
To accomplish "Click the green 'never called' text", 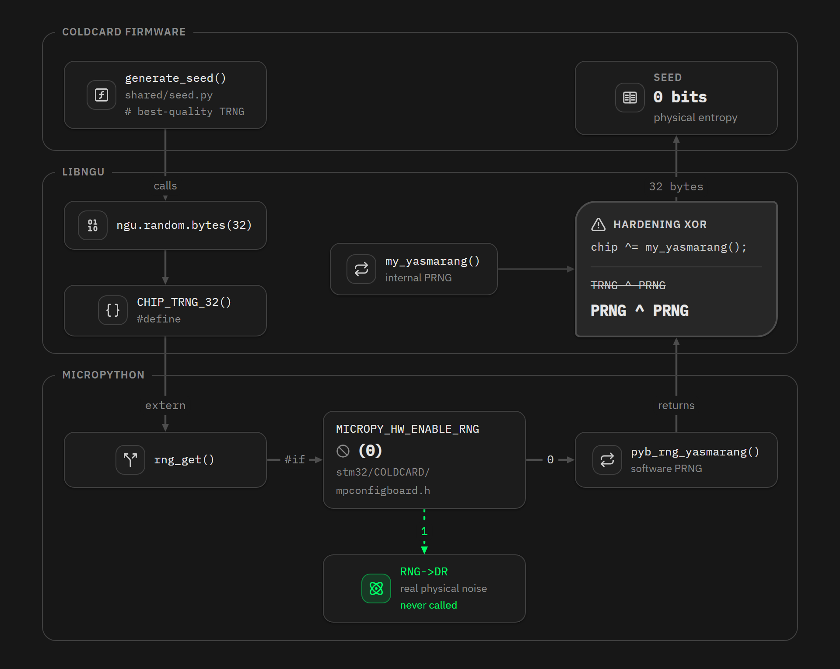I will pyautogui.click(x=428, y=605).
